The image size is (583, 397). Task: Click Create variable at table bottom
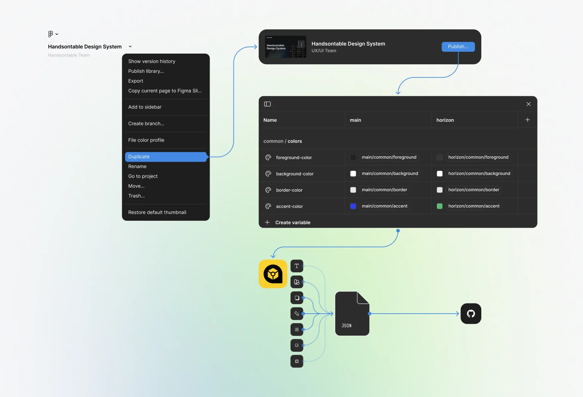(288, 223)
